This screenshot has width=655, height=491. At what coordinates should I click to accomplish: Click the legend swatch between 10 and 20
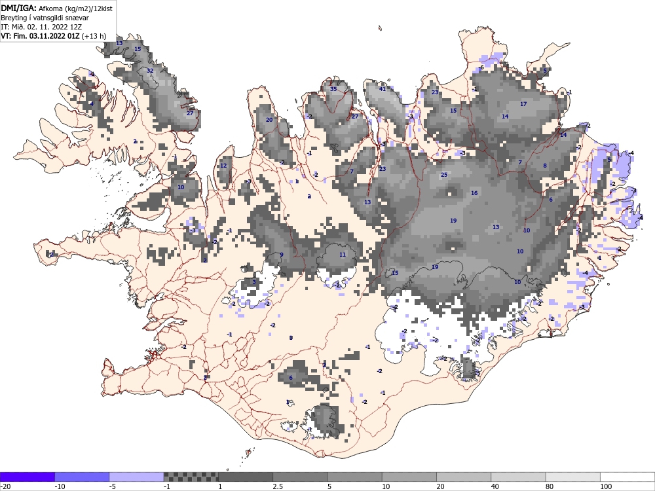(409, 477)
